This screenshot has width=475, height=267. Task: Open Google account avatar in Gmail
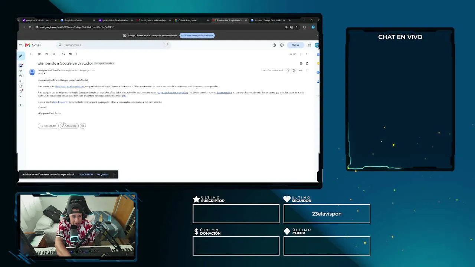(317, 45)
